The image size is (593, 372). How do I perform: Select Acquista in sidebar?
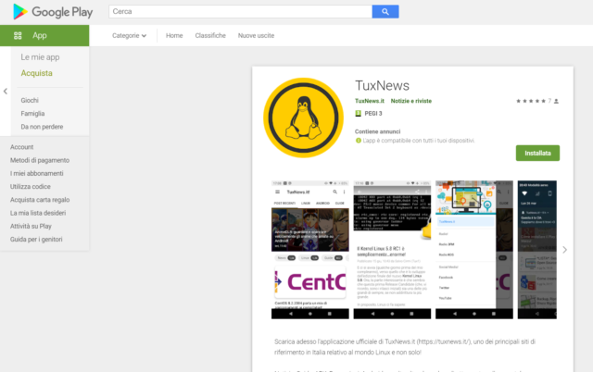click(x=37, y=73)
